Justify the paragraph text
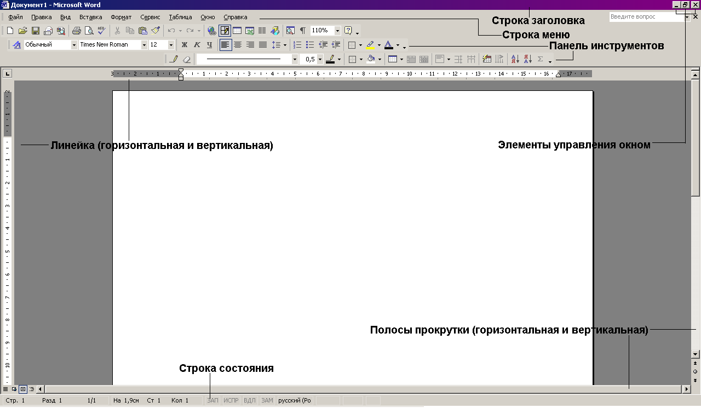The width and height of the screenshot is (701, 408). click(263, 45)
